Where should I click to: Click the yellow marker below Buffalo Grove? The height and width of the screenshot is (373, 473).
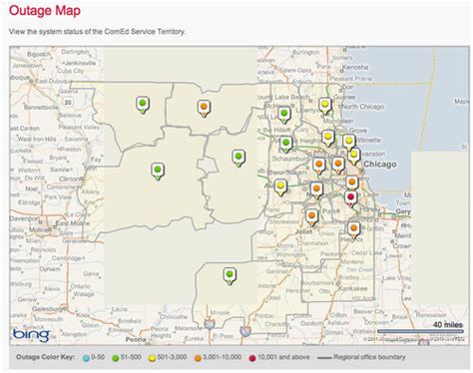(x=327, y=139)
